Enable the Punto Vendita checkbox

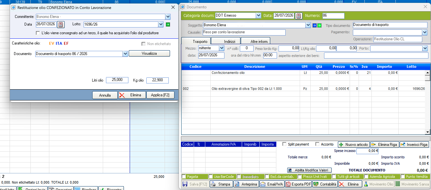[x=403, y=177]
